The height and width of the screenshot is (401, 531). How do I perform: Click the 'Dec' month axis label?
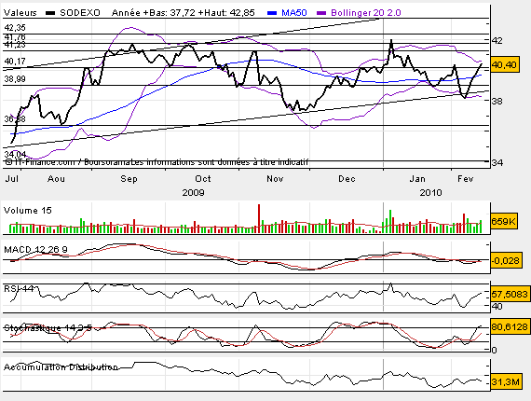(x=347, y=179)
